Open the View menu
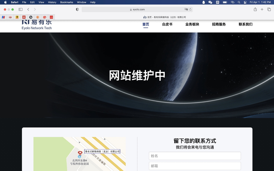This screenshot has height=171, width=274. [x=41, y=2]
